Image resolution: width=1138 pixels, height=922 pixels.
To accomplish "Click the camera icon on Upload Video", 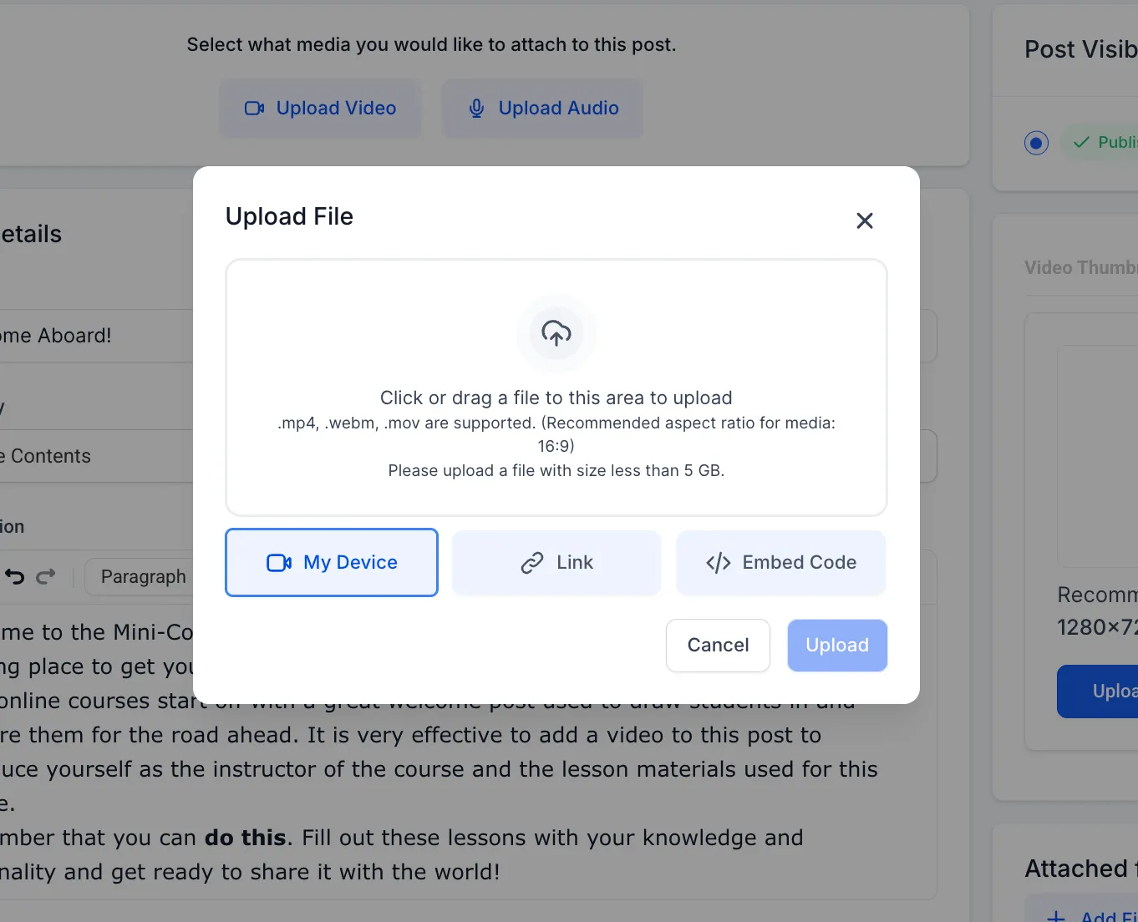I will pyautogui.click(x=254, y=109).
